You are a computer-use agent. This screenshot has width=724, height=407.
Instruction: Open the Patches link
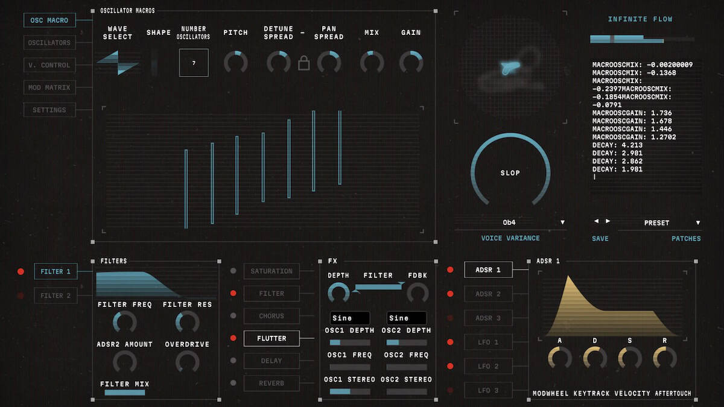(x=686, y=239)
